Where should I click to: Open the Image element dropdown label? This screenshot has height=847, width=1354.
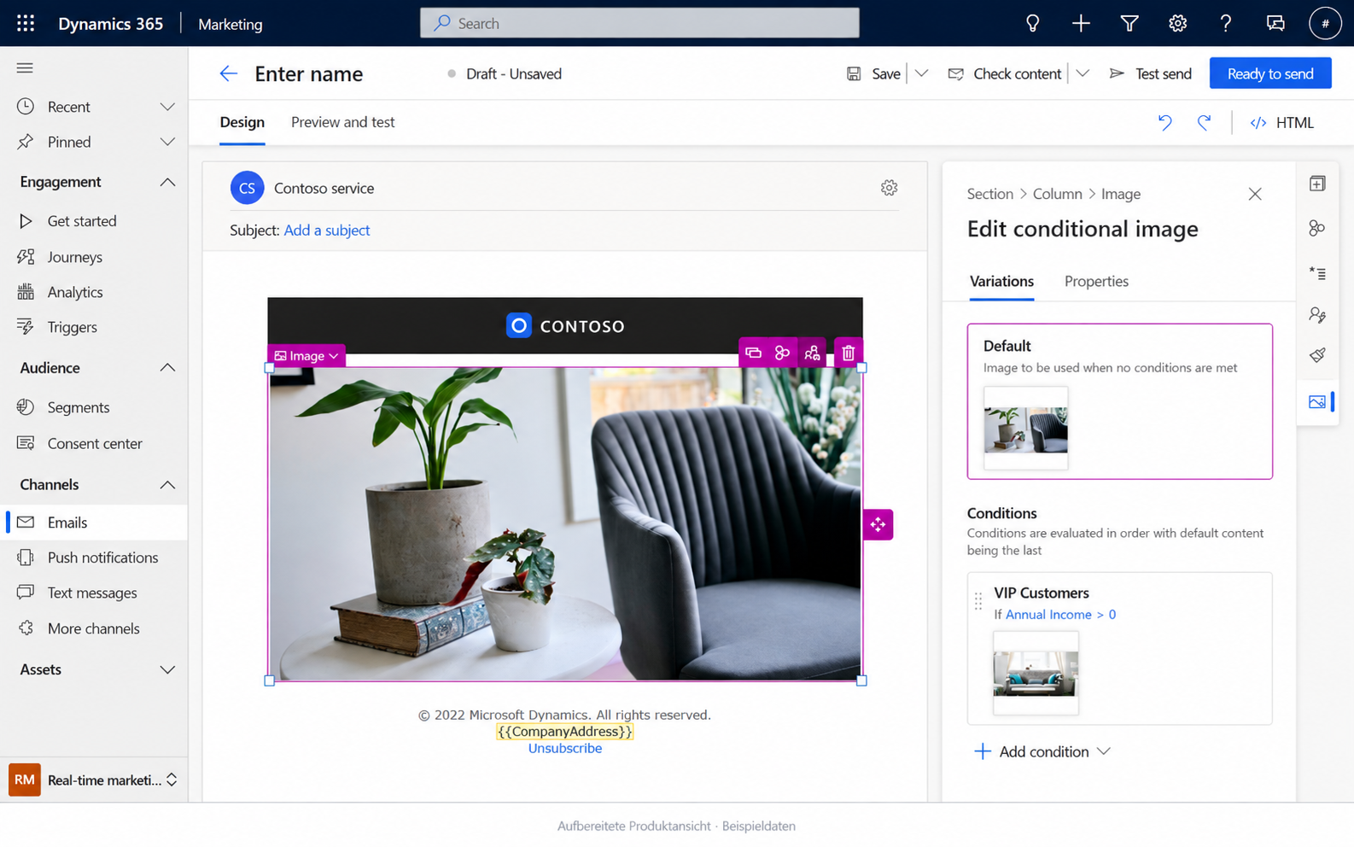(x=306, y=356)
